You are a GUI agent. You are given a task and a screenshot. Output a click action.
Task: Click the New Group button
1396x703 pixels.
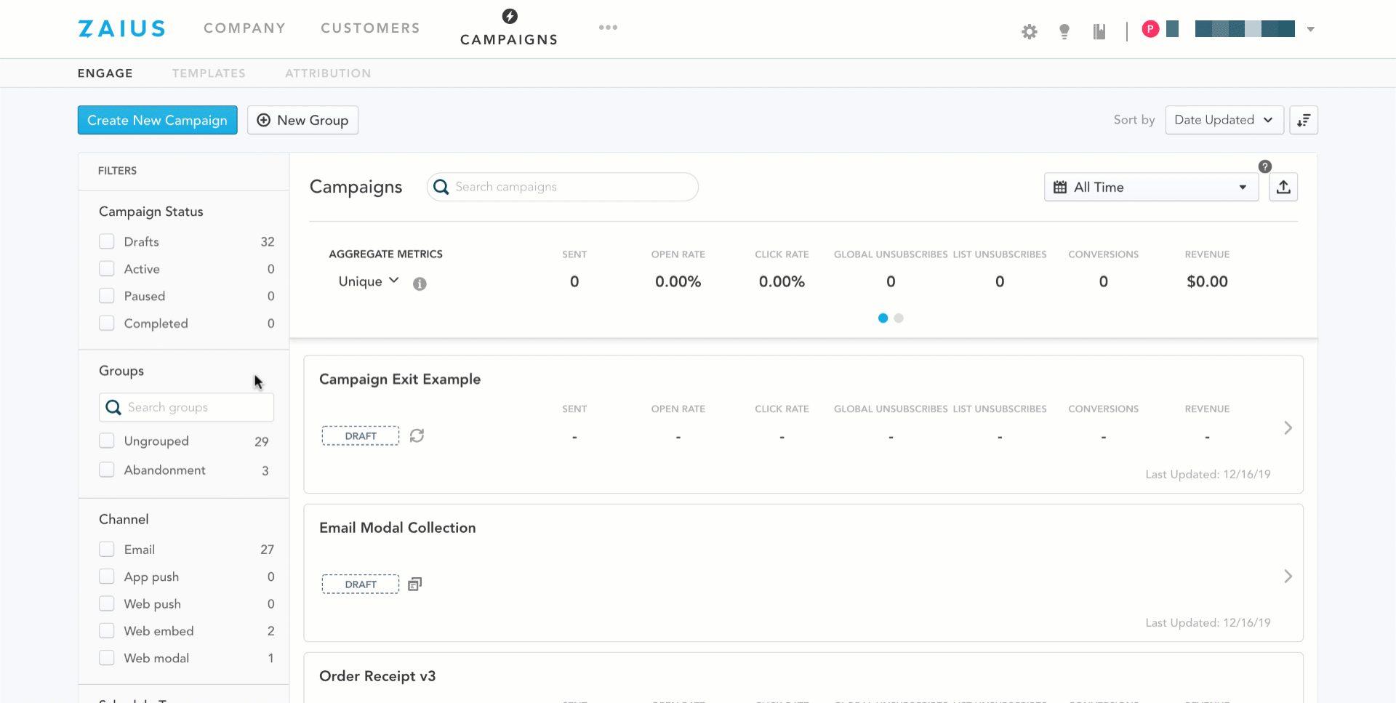302,120
